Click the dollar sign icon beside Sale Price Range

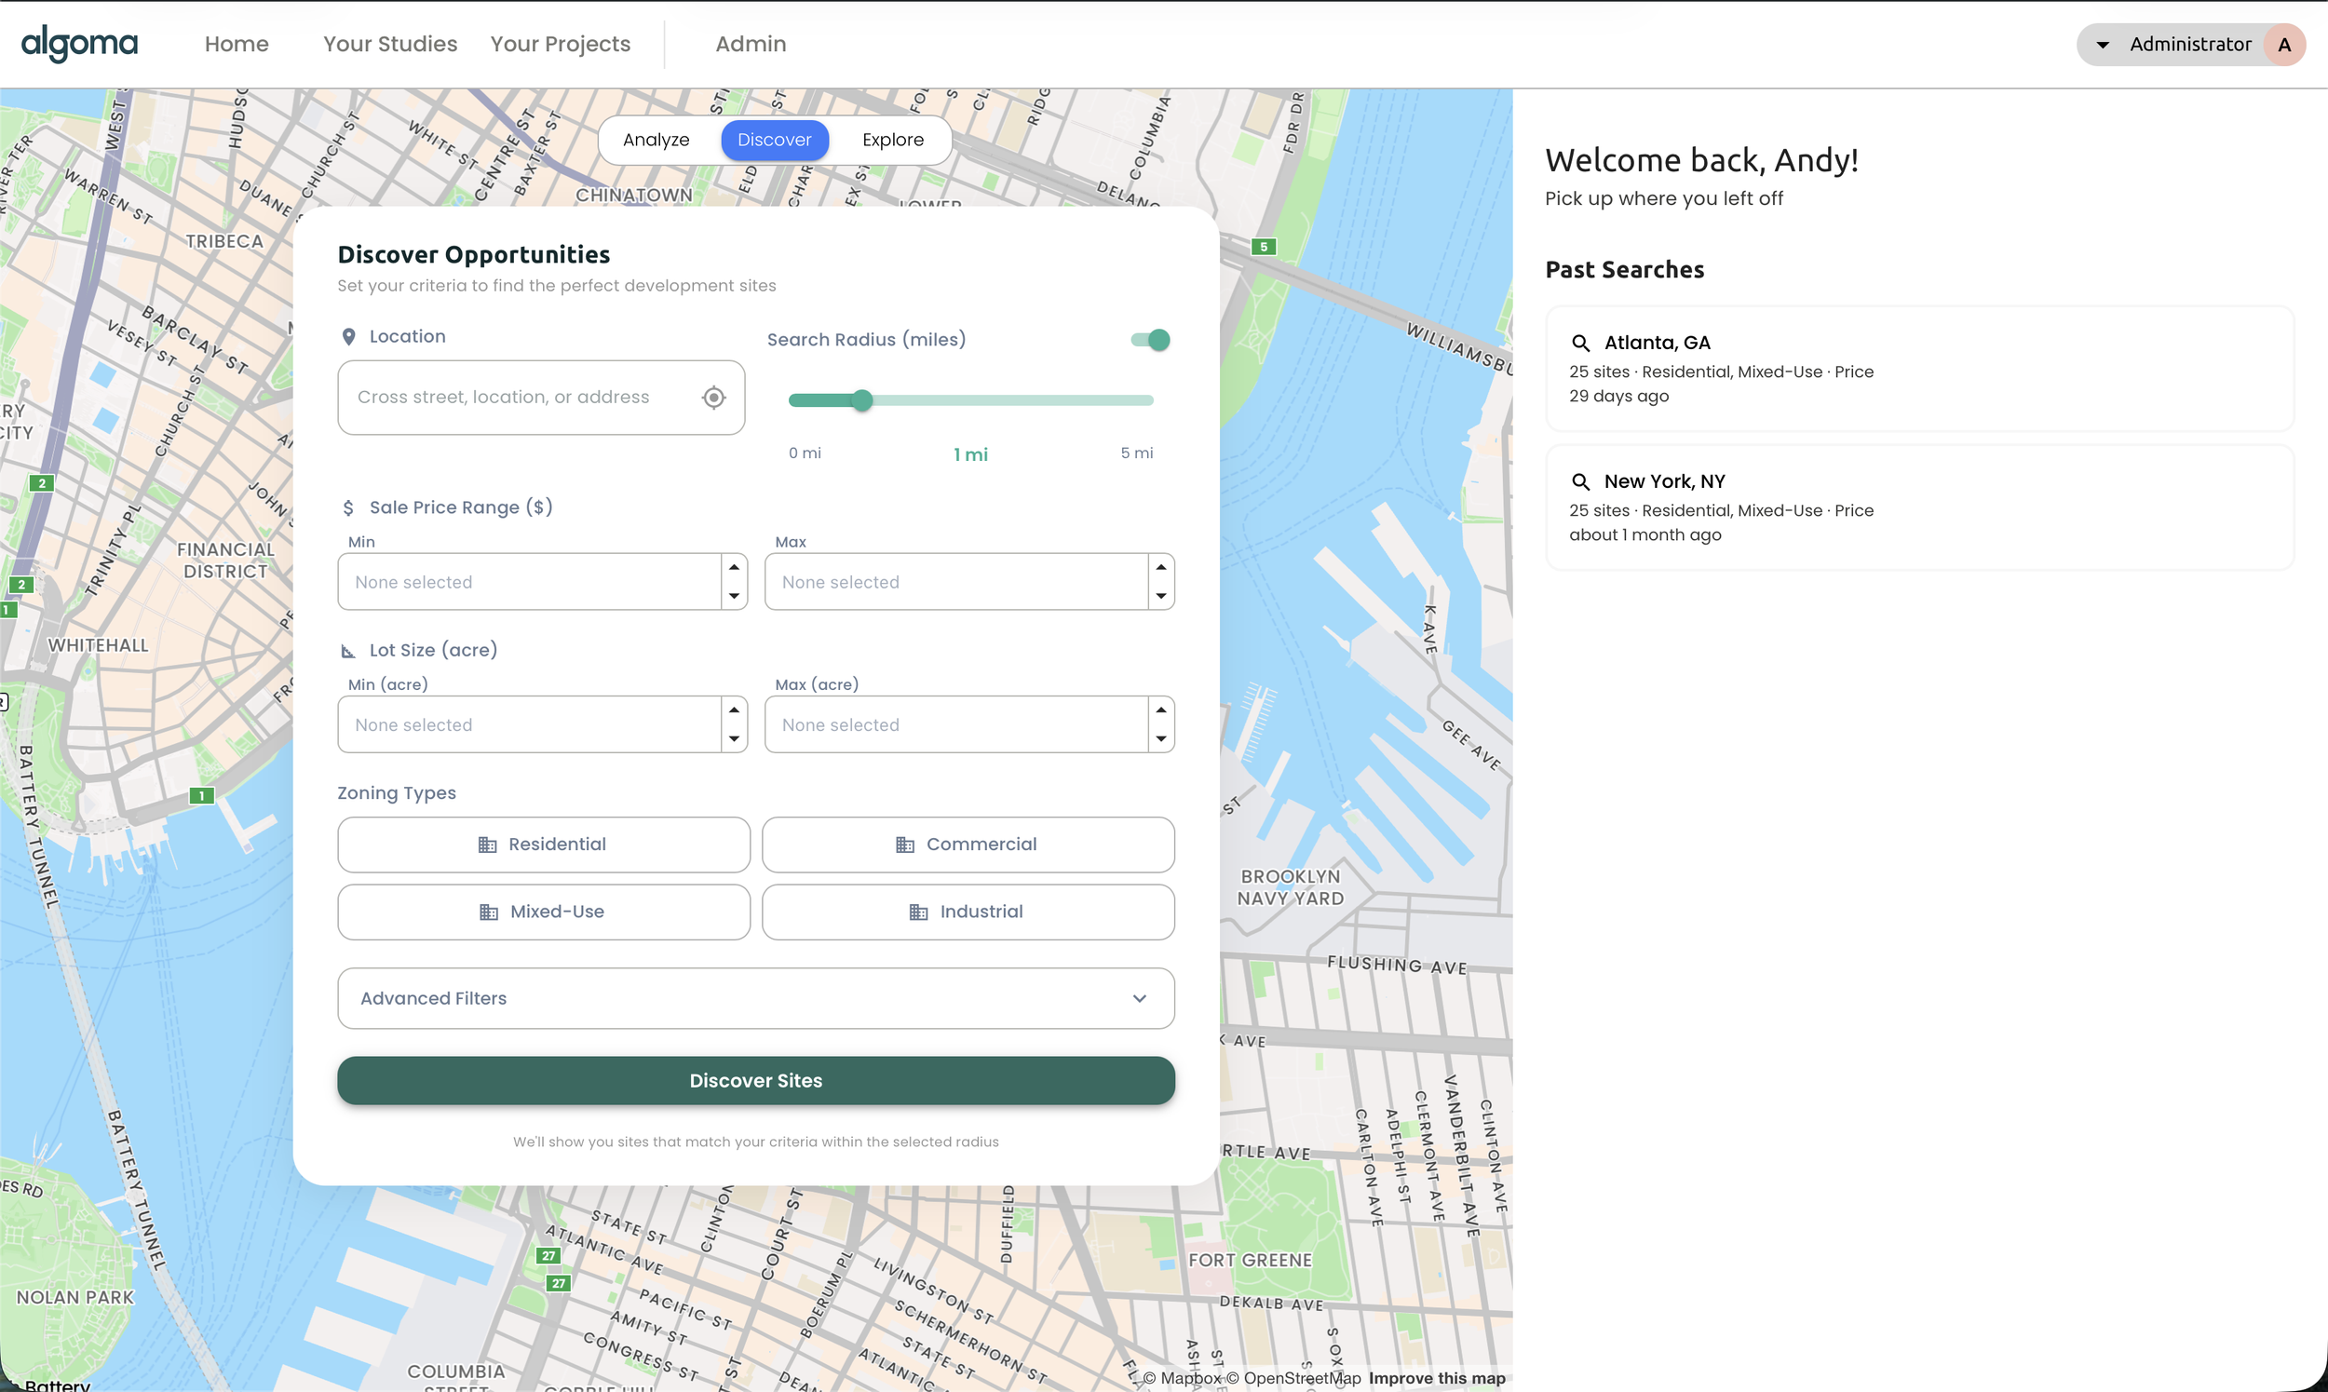coord(349,507)
